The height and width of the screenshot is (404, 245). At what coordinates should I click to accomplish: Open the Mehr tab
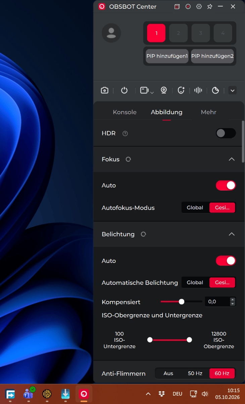tap(208, 112)
